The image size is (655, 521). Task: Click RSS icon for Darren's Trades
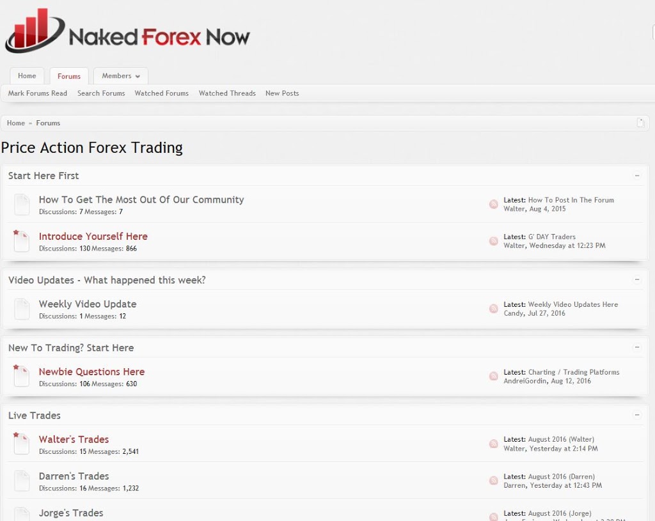(493, 481)
